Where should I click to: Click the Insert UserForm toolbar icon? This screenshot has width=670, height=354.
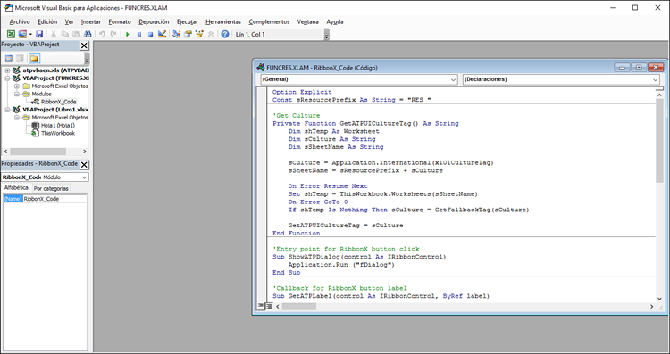pyautogui.click(x=22, y=34)
